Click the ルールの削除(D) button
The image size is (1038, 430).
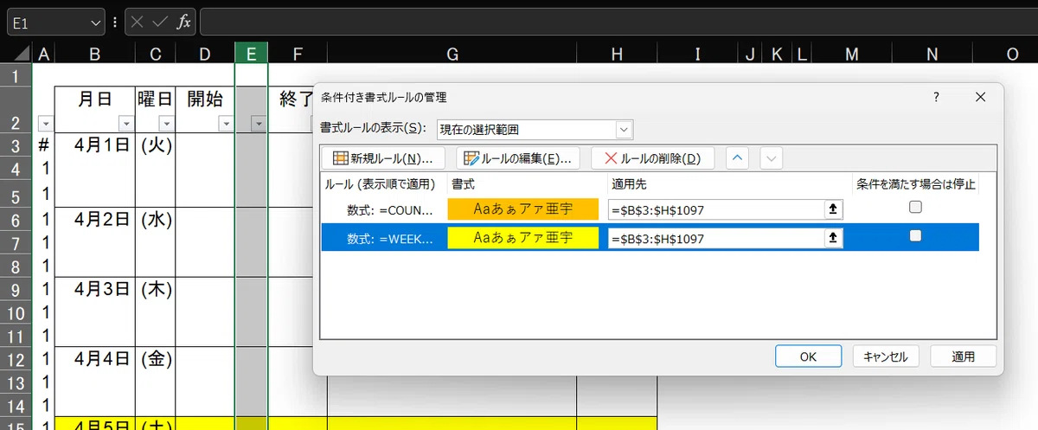652,158
